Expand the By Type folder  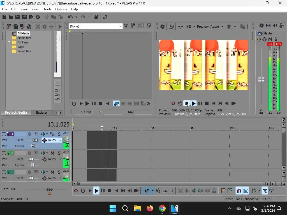[9, 42]
